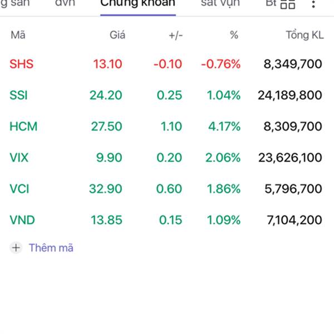Open the VCI stock row

[x=166, y=189]
